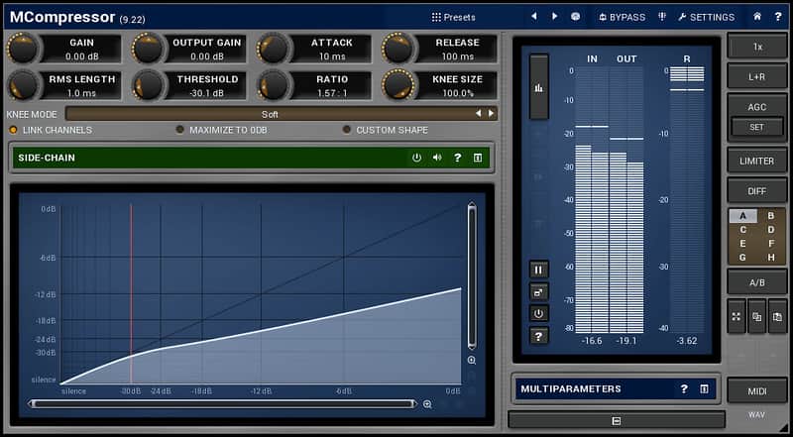Toggle LINK CHANNELS option

click(51, 130)
